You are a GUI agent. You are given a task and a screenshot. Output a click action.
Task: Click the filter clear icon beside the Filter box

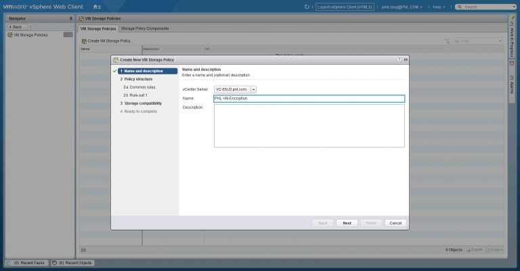[448, 41]
